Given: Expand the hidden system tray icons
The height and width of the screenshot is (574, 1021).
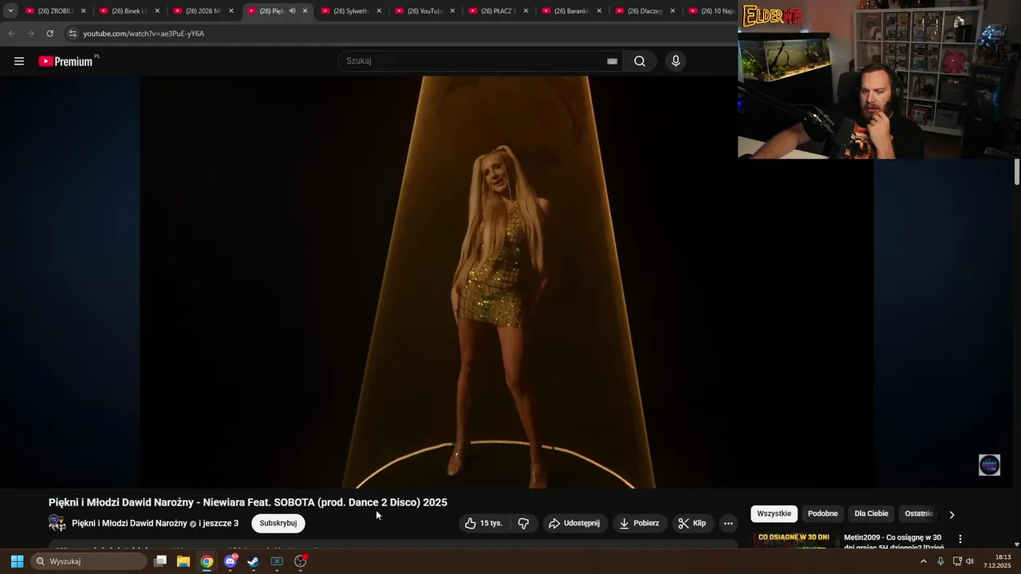Looking at the screenshot, I should pos(924,561).
